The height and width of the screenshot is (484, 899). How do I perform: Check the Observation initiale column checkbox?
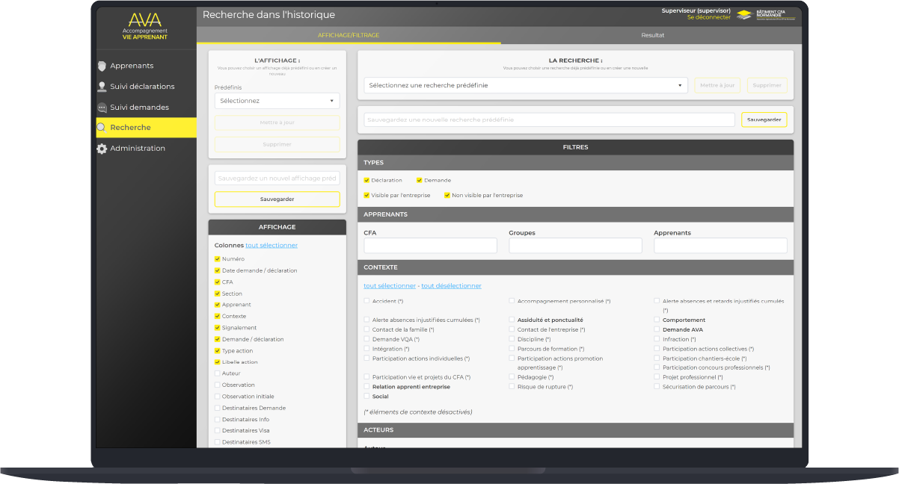pos(217,397)
